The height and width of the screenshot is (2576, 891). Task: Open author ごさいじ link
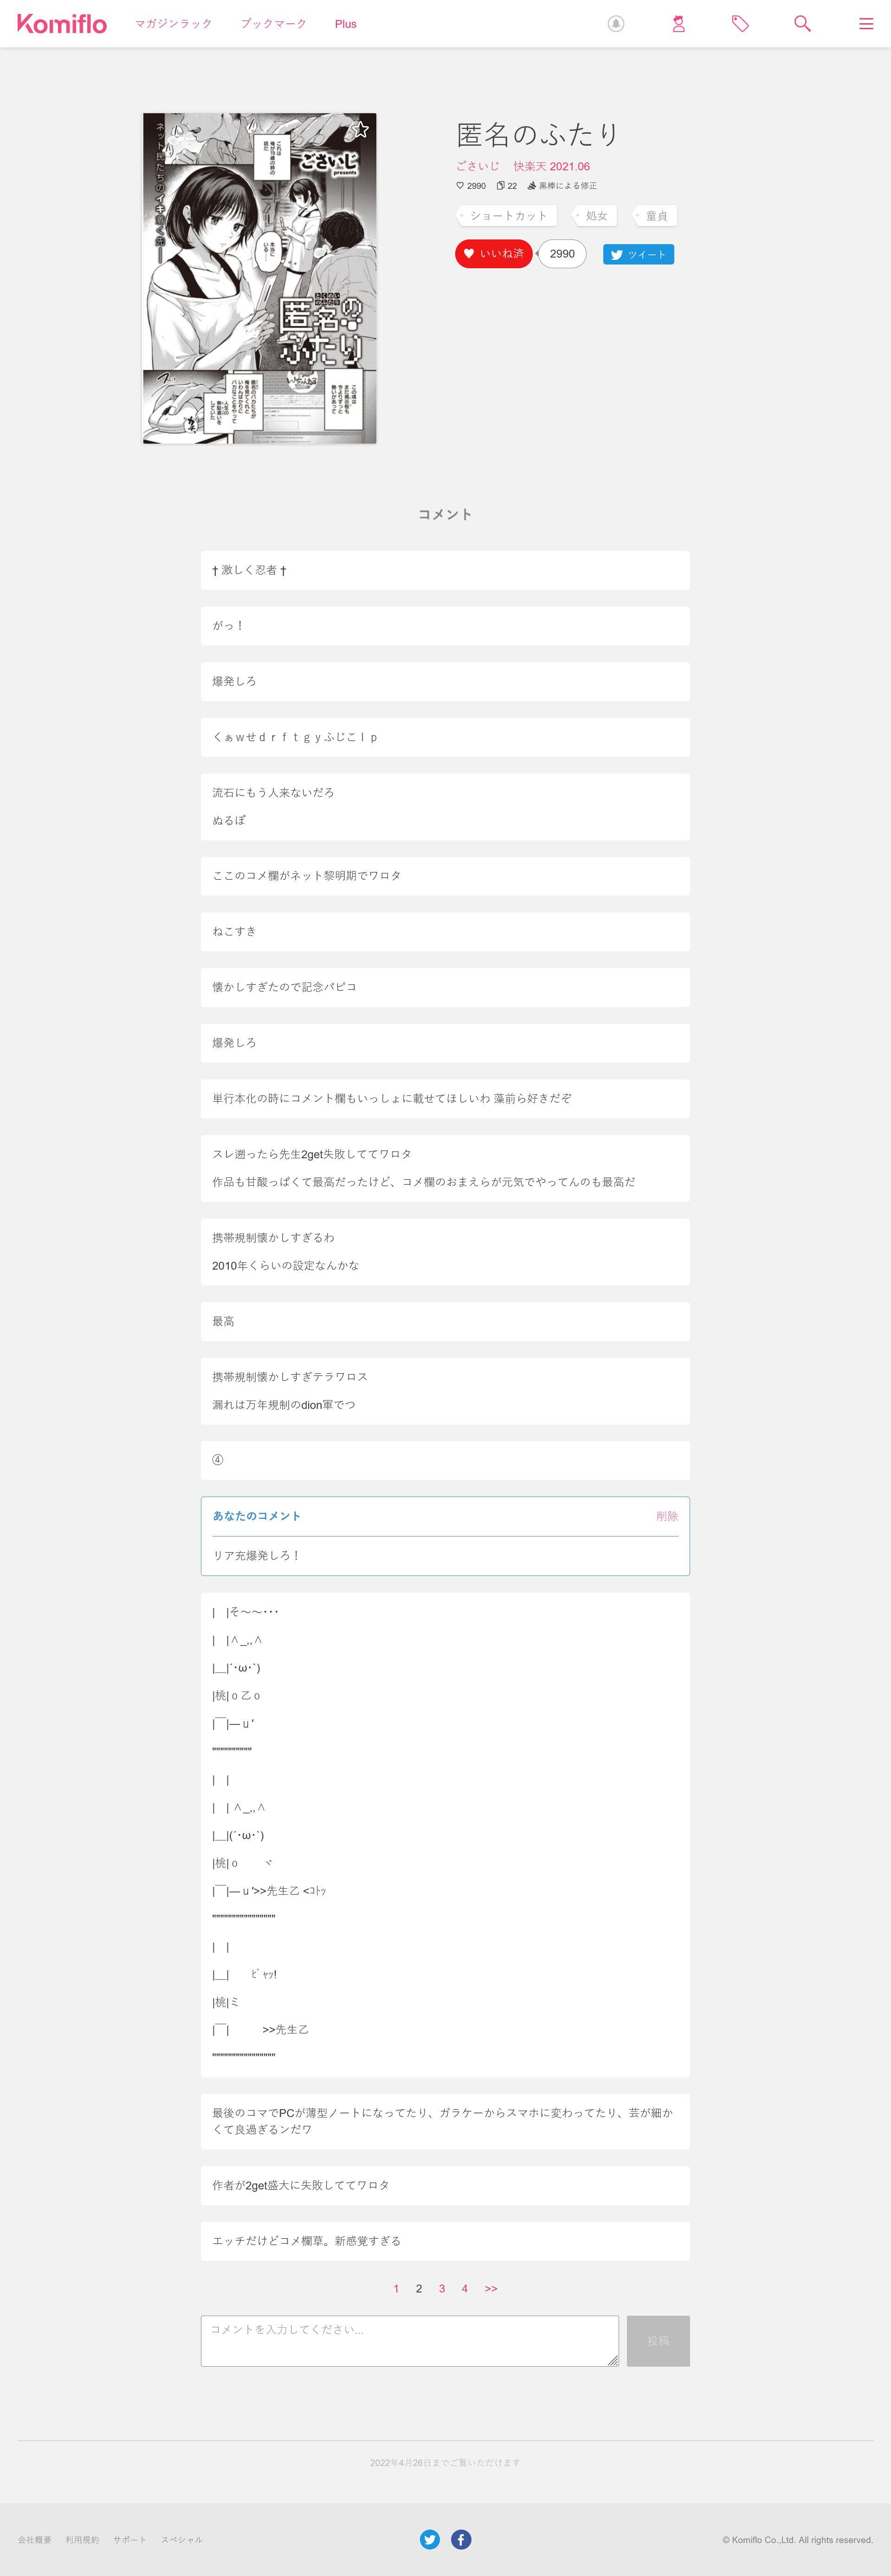point(478,166)
